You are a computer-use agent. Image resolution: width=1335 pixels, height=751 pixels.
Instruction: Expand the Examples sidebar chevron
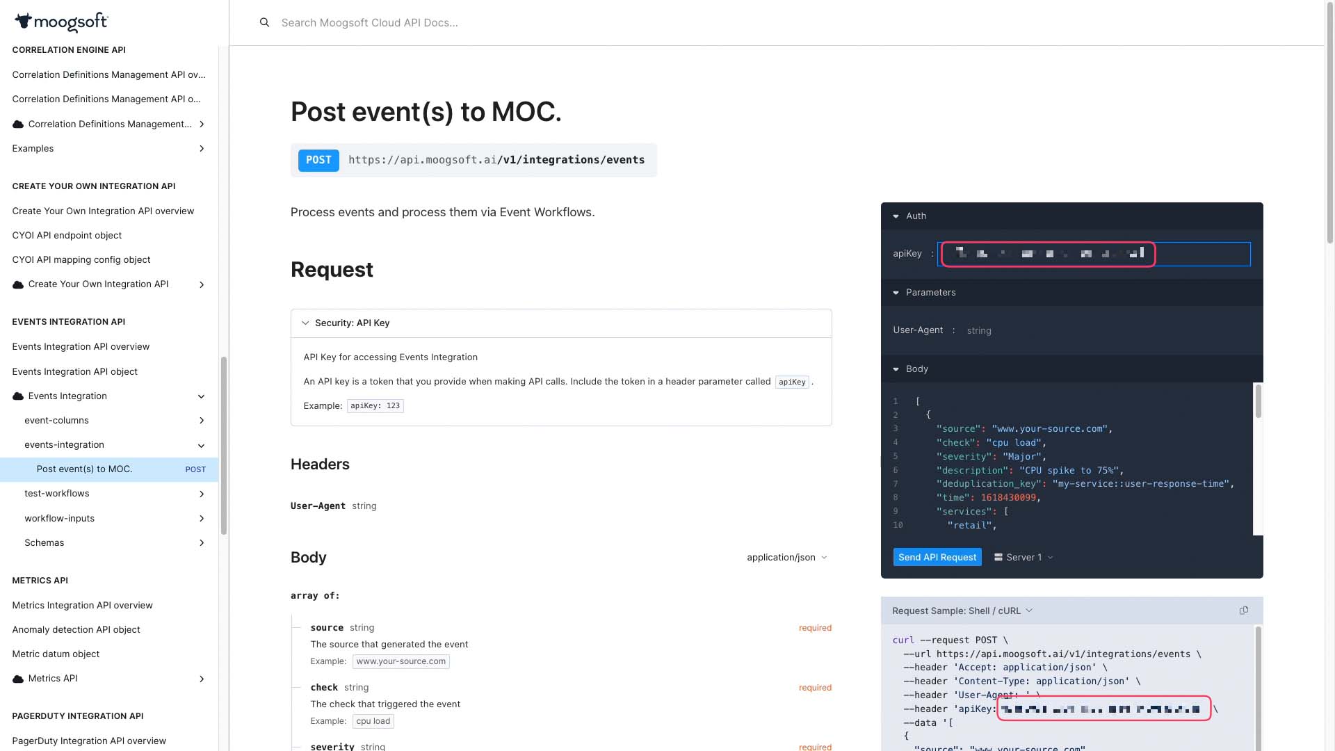point(202,149)
